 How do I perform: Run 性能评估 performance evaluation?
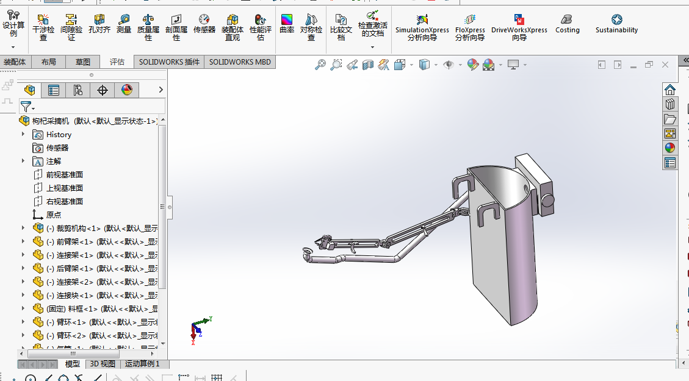[261, 27]
